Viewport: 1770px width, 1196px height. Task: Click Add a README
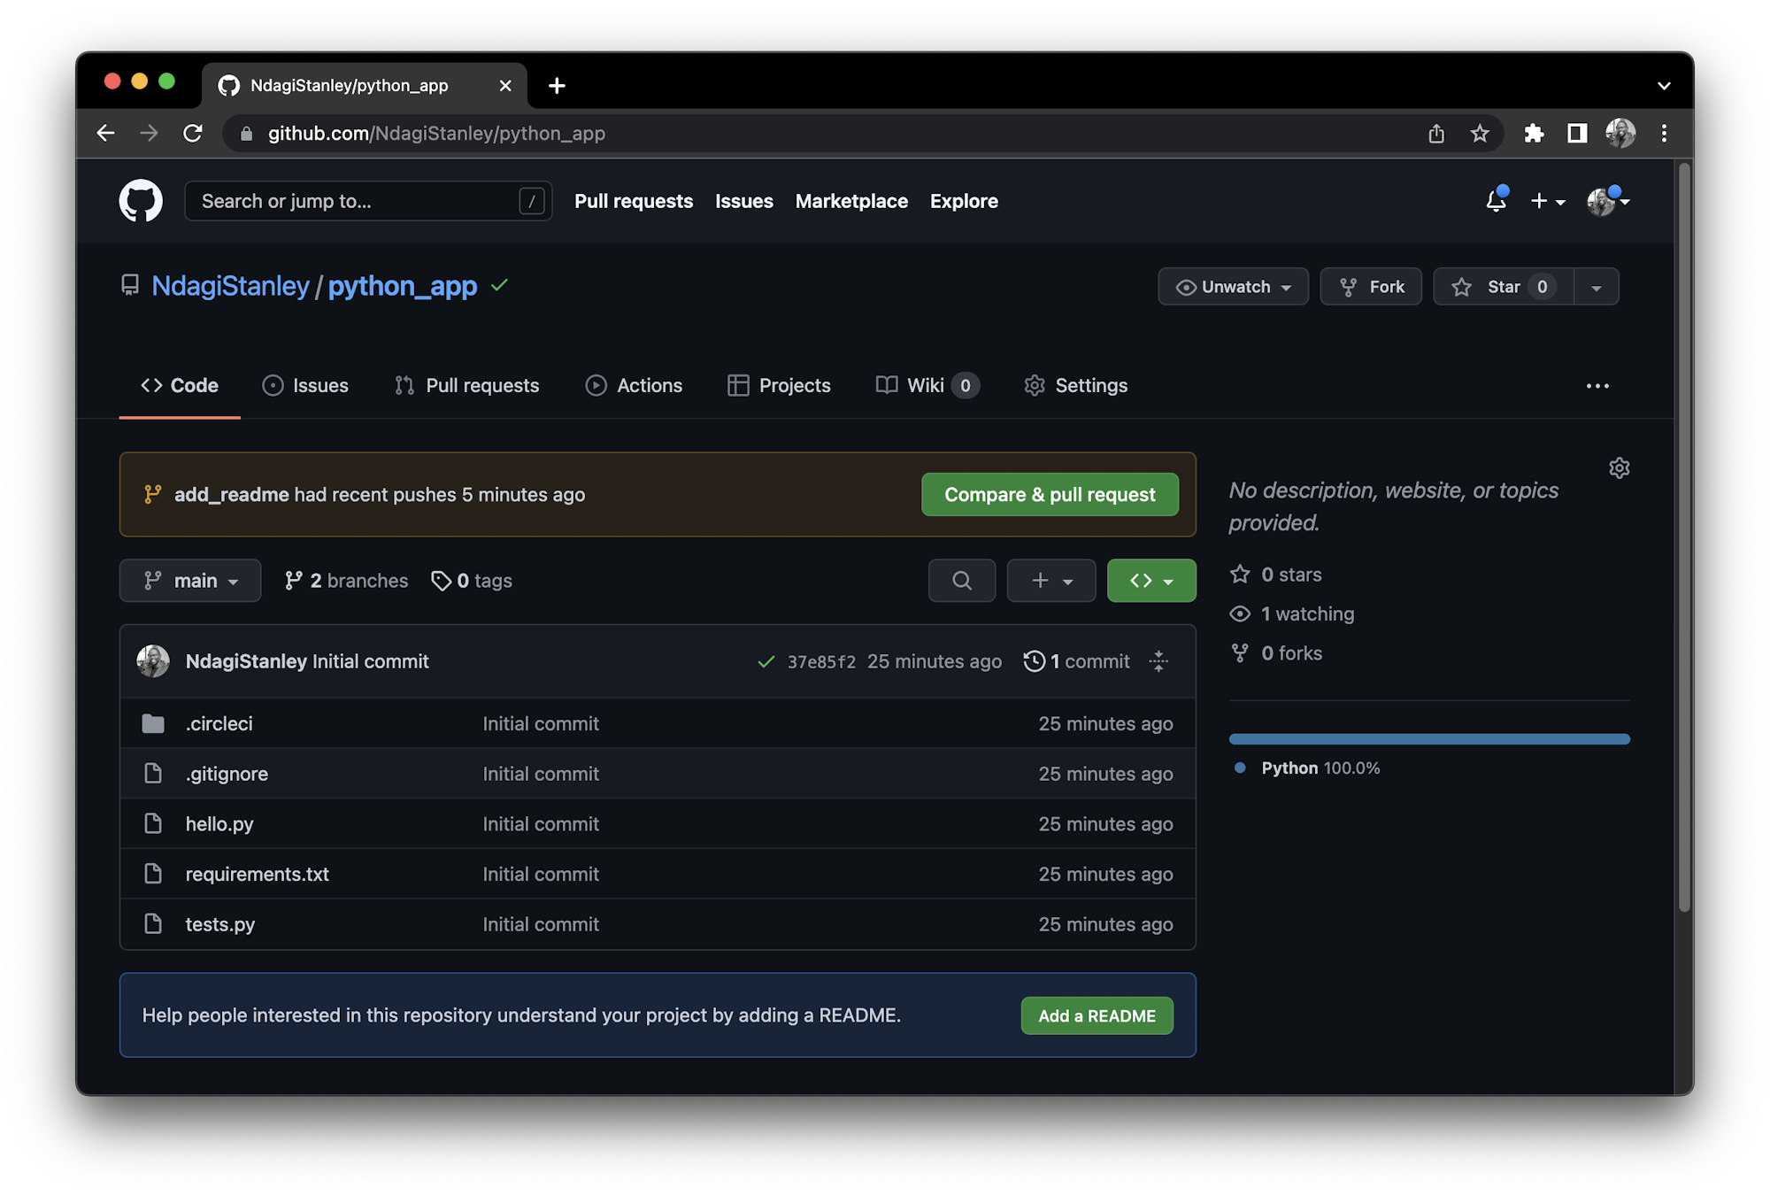pyautogui.click(x=1097, y=1015)
